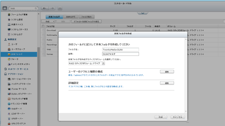This screenshot has width=225, height=126.
Task: Open DLNA メディアサーバー icon
Action: pos(9,94)
